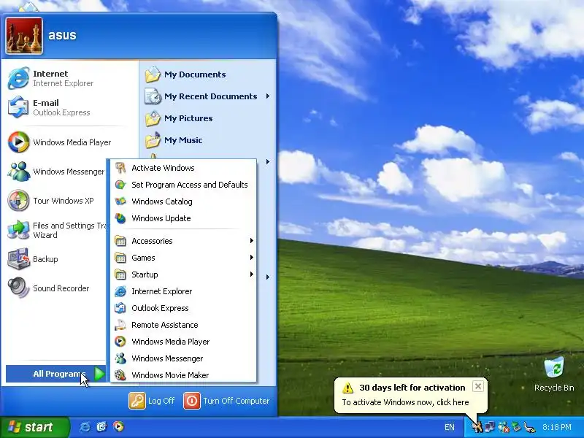Expand My Recent Documents submenu
Screen dimensions: 584x438
207,96
